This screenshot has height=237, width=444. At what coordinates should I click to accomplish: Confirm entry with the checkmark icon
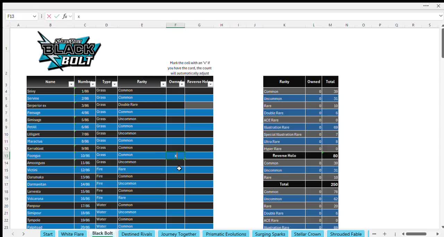coord(57,16)
